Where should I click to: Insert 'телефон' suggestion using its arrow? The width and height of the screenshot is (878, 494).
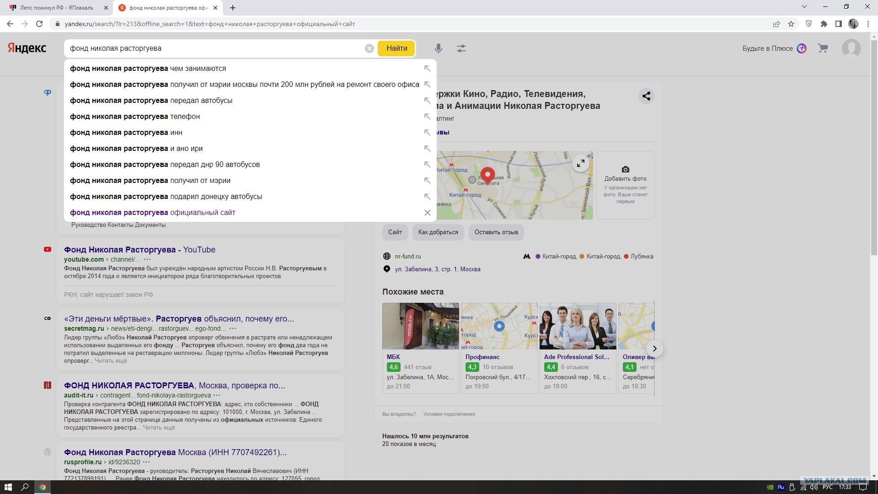(x=428, y=117)
